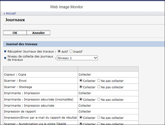
Task: Click the Imprimante : Impression sécurisée row label
Action: click(29, 105)
